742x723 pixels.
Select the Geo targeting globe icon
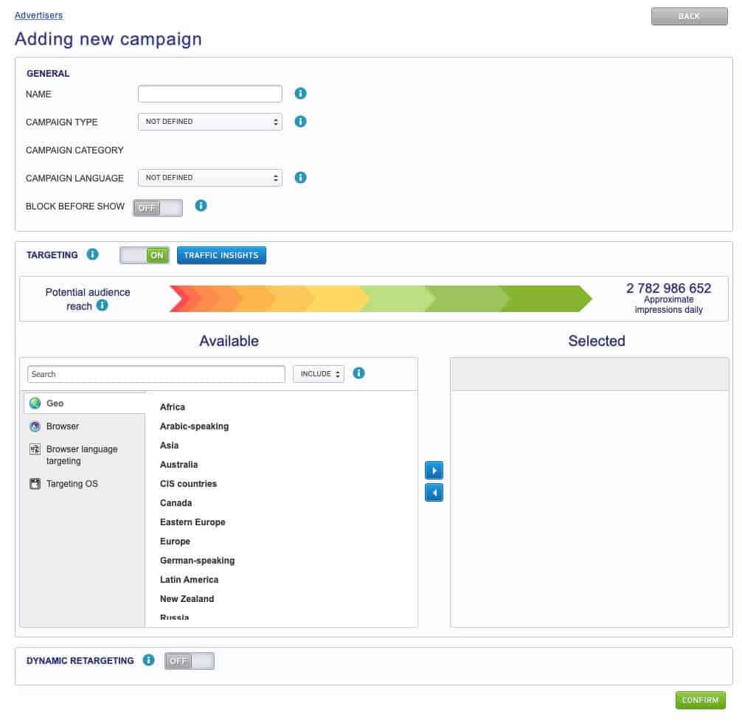pyautogui.click(x=35, y=403)
